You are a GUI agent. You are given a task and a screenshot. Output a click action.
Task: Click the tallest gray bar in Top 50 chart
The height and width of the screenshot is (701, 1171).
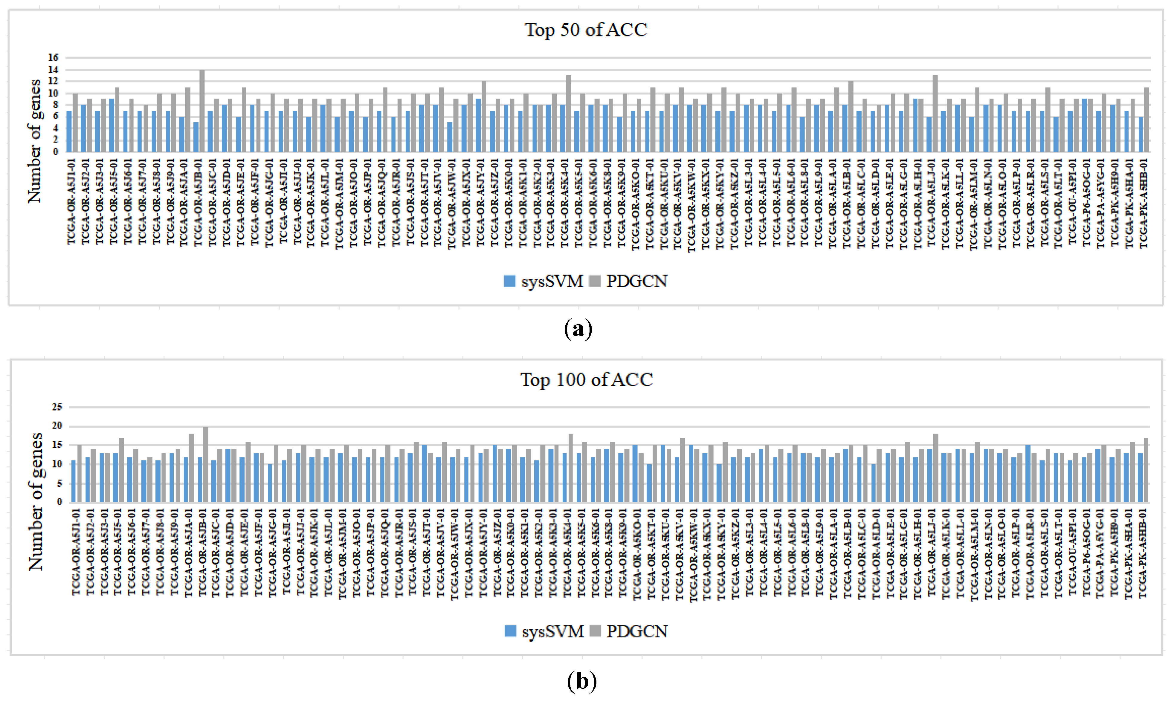pos(202,111)
